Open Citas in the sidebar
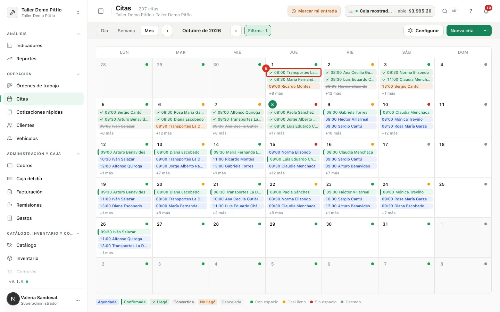Image resolution: width=500 pixels, height=312 pixels. pos(43,99)
